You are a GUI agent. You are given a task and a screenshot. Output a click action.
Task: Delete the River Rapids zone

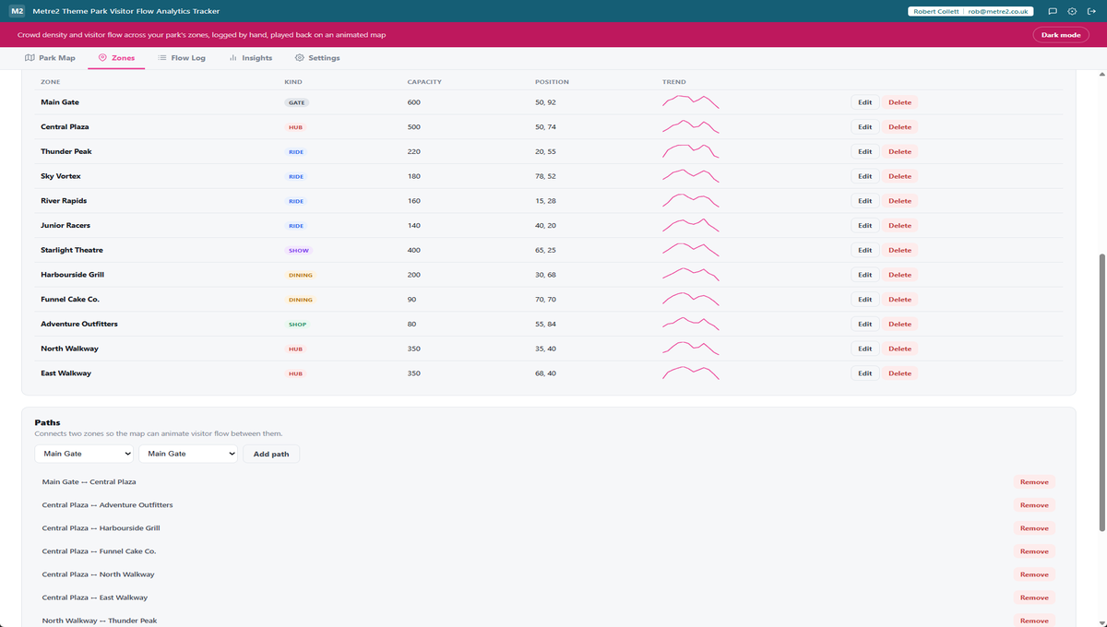coord(899,201)
